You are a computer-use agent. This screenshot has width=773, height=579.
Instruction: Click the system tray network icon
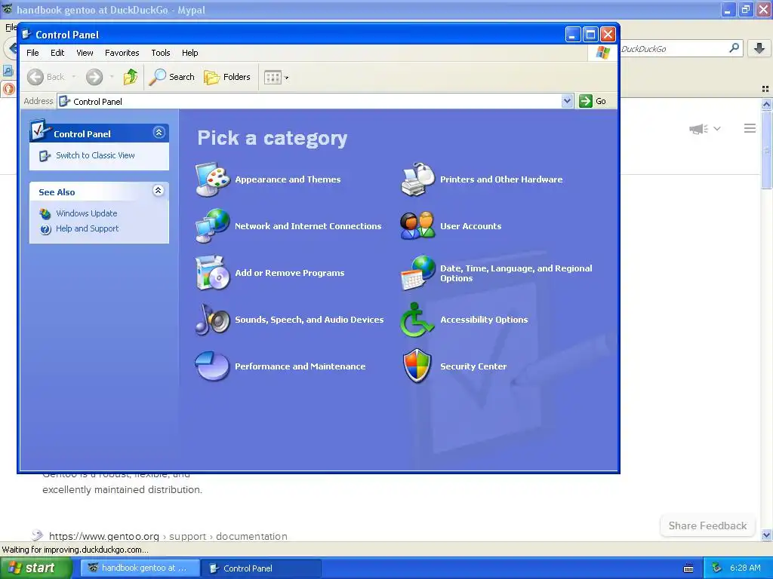coord(716,568)
